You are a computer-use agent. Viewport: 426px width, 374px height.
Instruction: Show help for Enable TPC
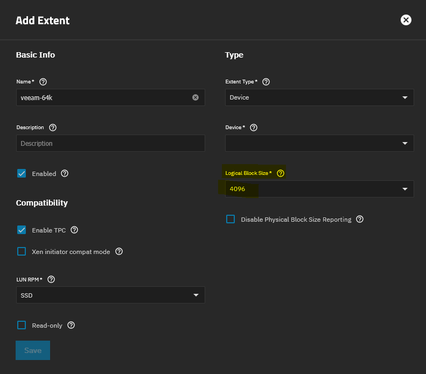click(x=74, y=230)
